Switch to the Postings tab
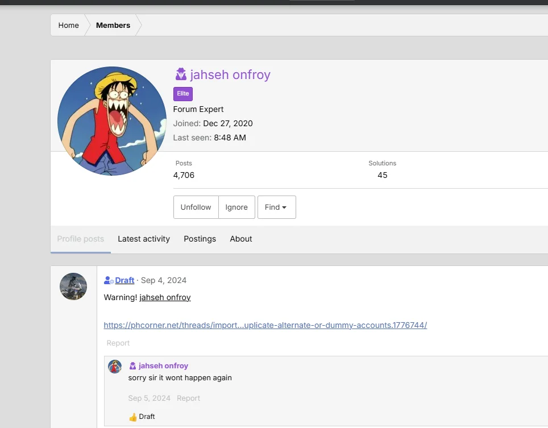Viewport: 548px width, 428px height. (x=200, y=239)
